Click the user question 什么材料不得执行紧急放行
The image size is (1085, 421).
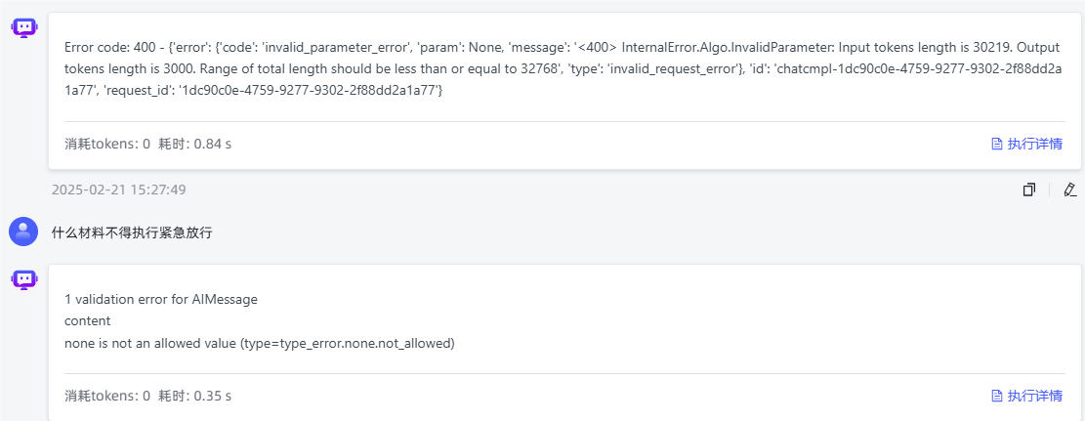coord(132,232)
